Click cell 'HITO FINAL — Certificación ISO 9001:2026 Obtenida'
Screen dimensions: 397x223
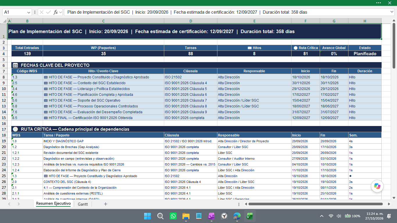pyautogui.click(x=103, y=118)
